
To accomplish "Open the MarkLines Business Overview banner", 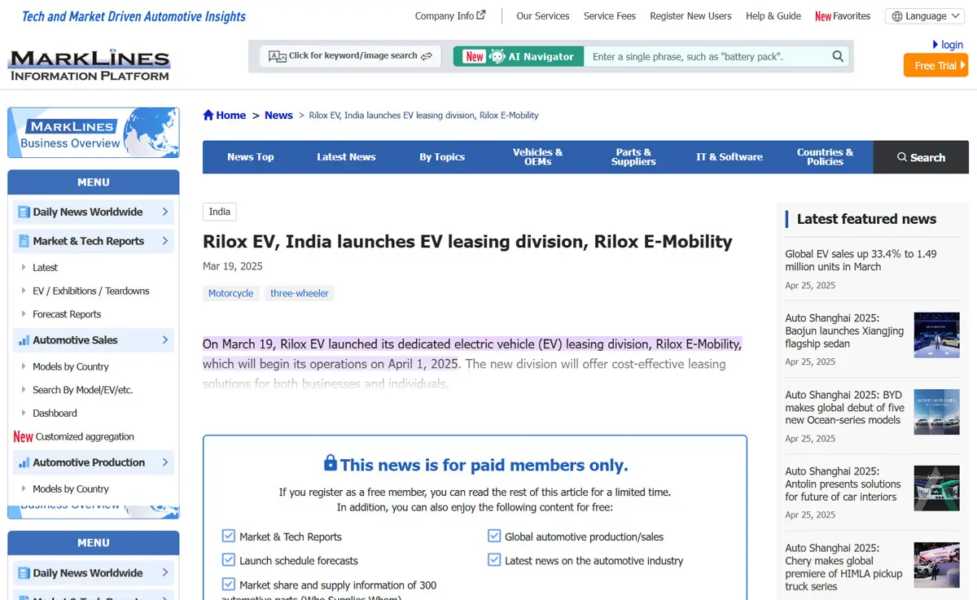I will pos(94,133).
